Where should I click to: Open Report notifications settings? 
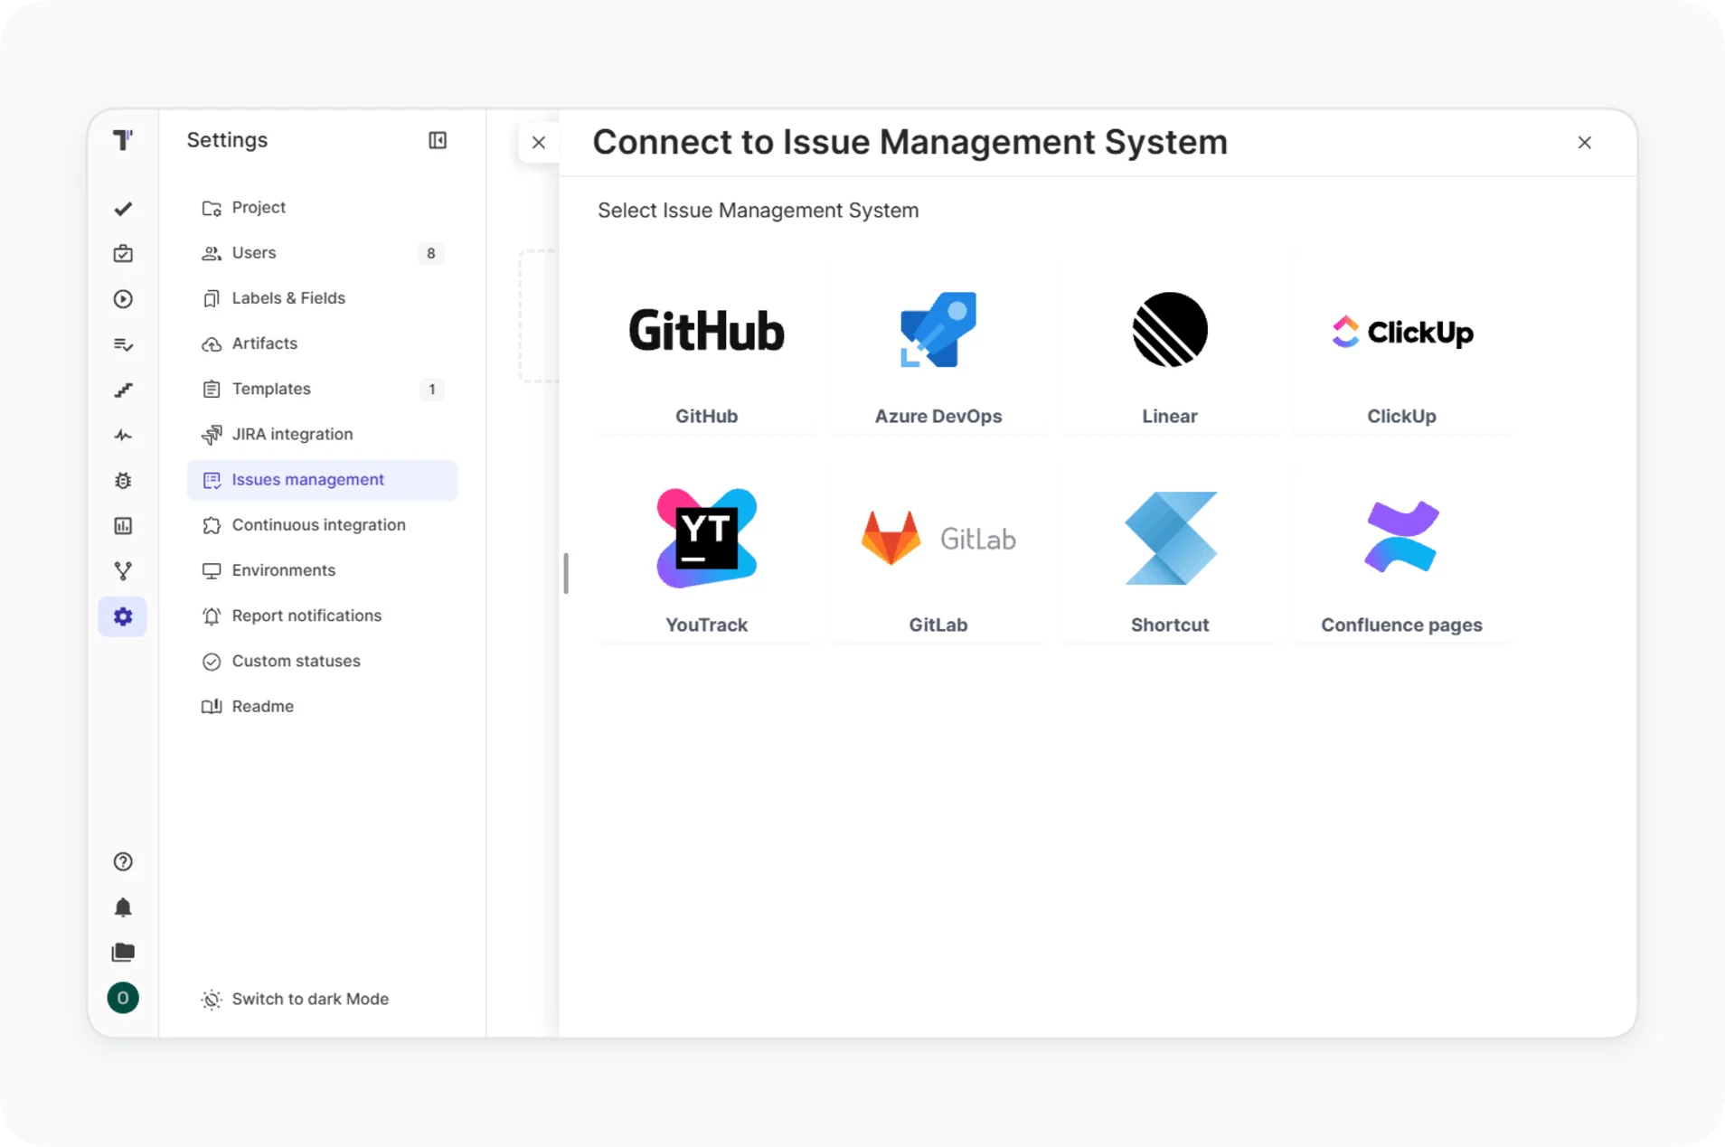coord(322,616)
